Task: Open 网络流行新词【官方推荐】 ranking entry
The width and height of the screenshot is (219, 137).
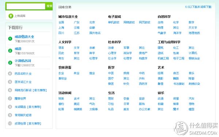Action: pyautogui.click(x=31, y=90)
